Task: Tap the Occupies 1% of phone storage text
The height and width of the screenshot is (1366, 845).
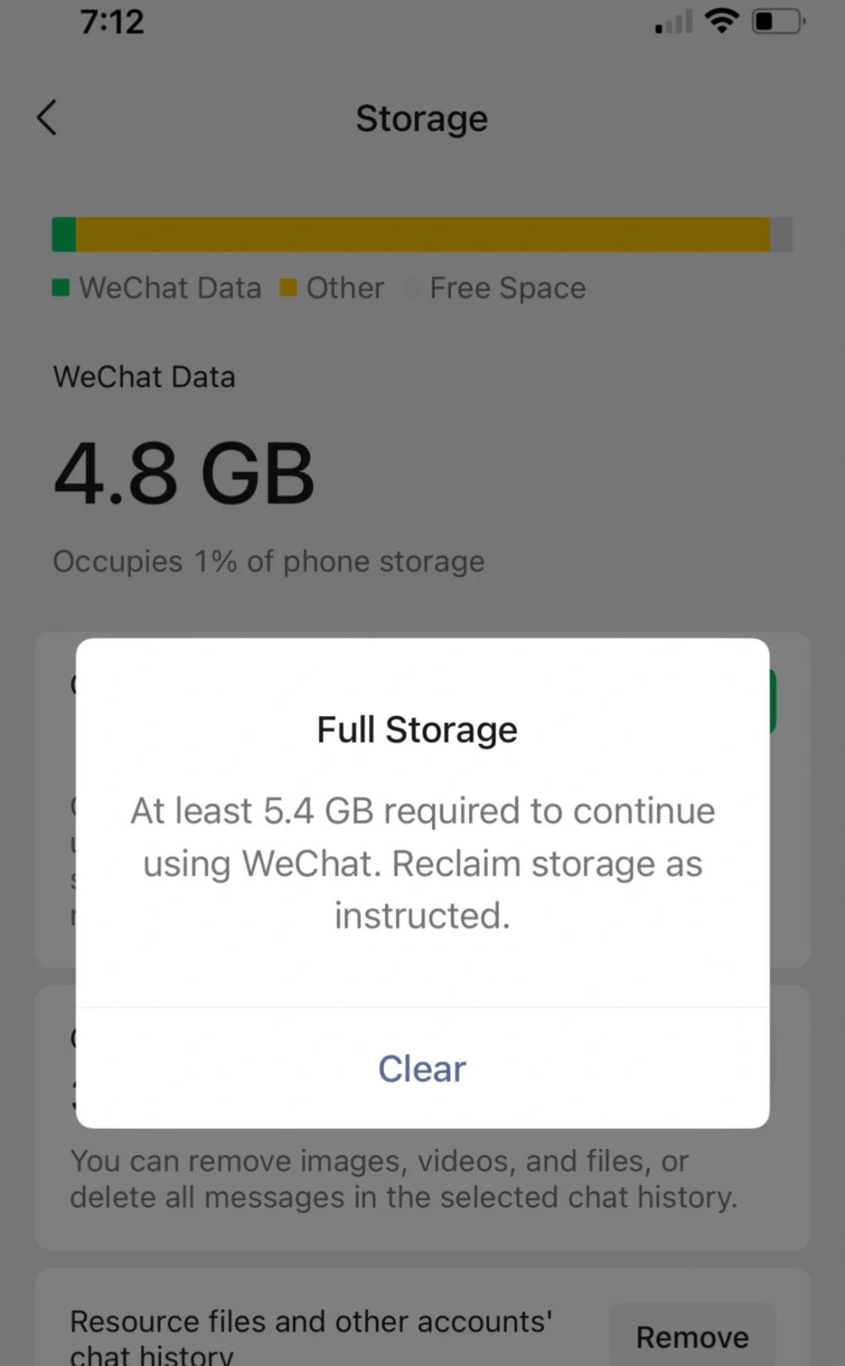Action: coord(268,562)
